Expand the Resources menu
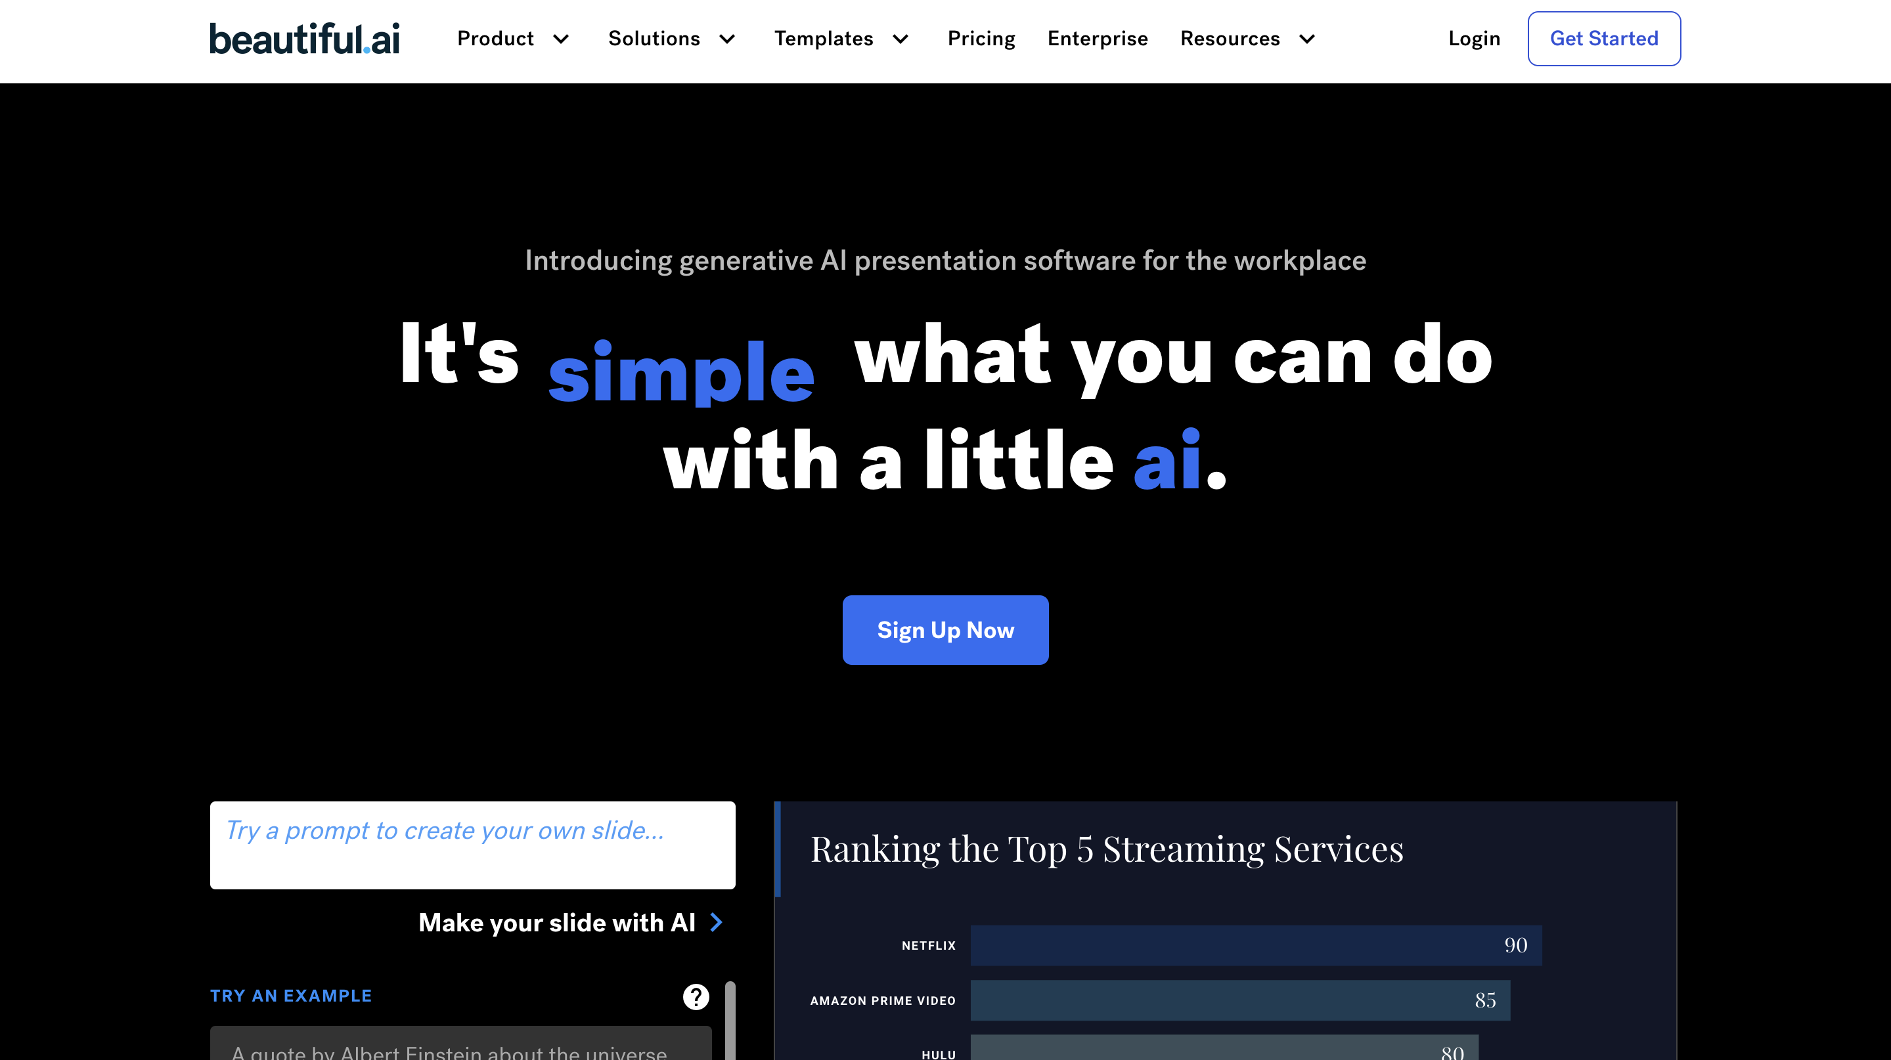1891x1060 pixels. click(x=1247, y=39)
